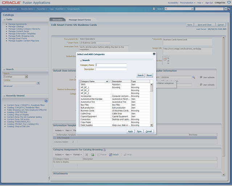This screenshot has width=232, height=186.
Task: Click the Recently Viewed refresh icon
Action: [x=46, y=101]
